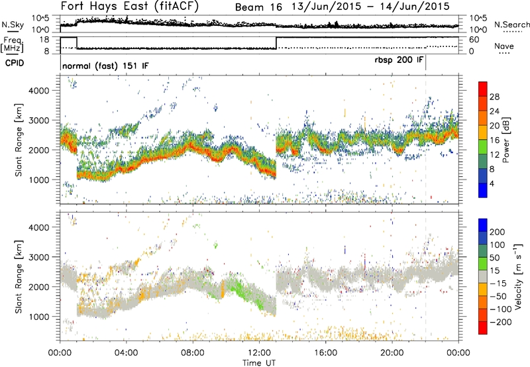Select the 'CPID' row label
Image resolution: width=530 pixels, height=367 pixels.
click(x=15, y=63)
